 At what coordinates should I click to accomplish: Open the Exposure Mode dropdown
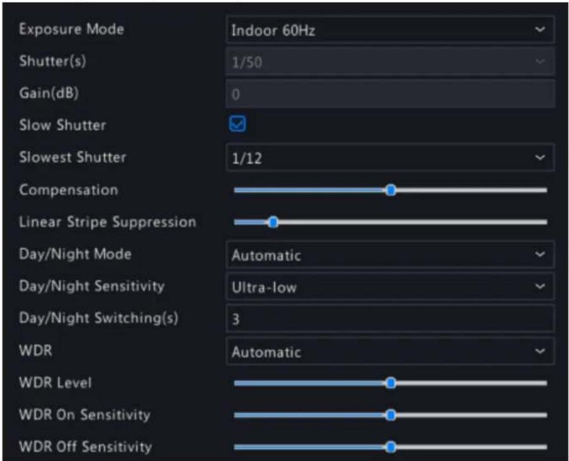click(390, 30)
